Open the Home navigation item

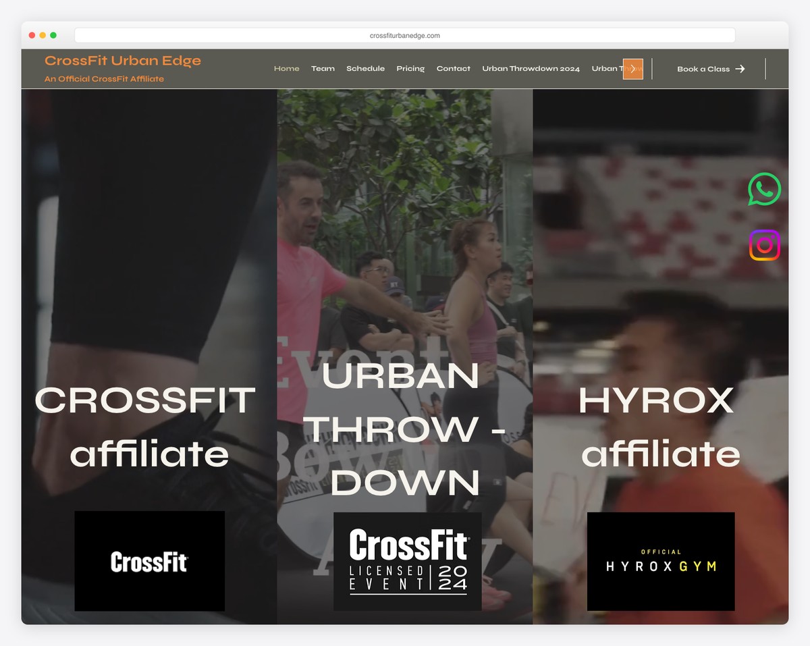pos(286,68)
